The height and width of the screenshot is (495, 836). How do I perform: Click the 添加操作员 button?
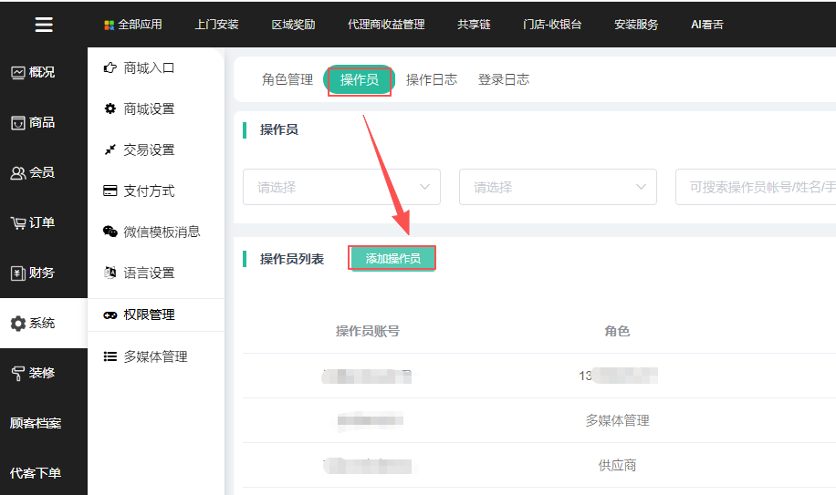pos(392,259)
